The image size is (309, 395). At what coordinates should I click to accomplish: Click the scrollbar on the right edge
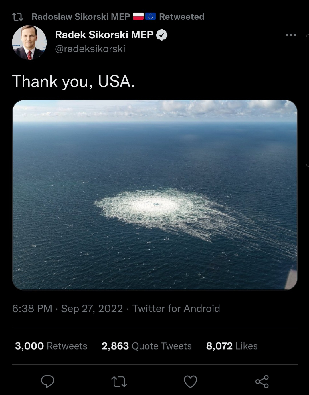point(308,100)
